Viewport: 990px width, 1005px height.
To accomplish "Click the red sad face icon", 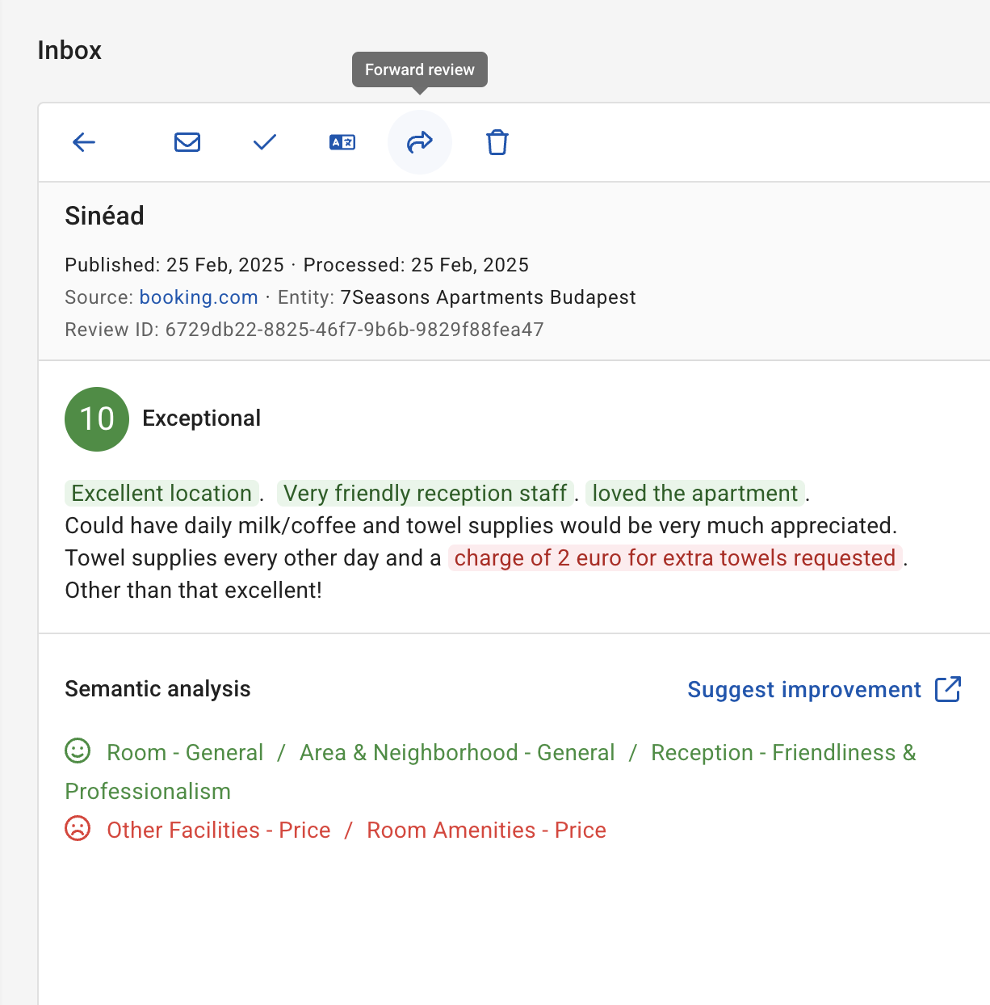I will click(78, 828).
